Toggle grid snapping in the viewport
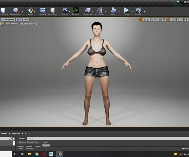 160,19
